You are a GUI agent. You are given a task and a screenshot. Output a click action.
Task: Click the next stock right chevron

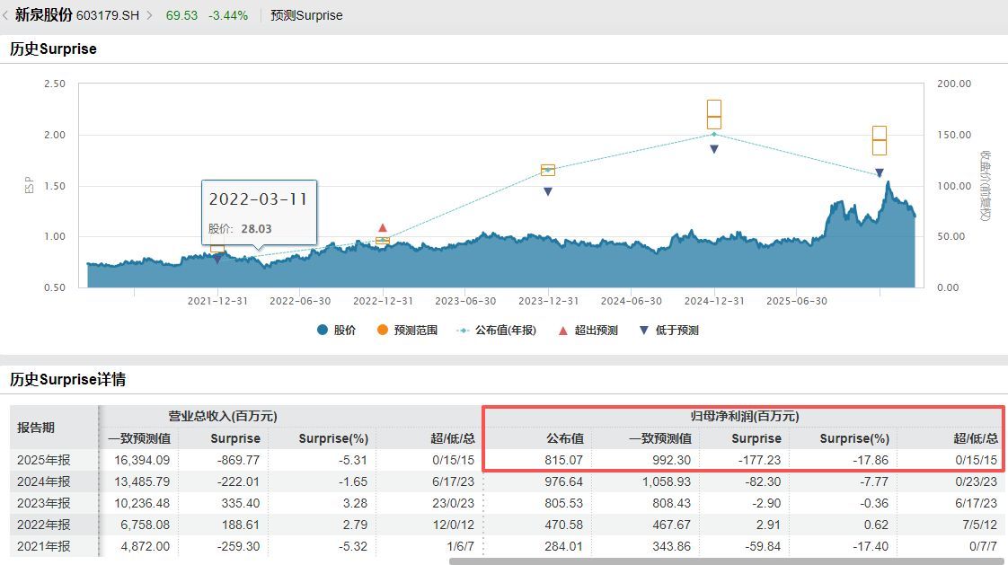tap(149, 16)
